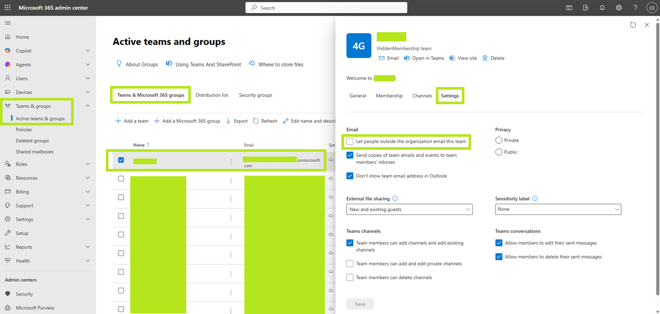
Task: Select the Private privacy radio button
Action: pos(499,140)
